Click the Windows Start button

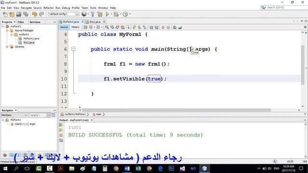[x=5, y=169]
